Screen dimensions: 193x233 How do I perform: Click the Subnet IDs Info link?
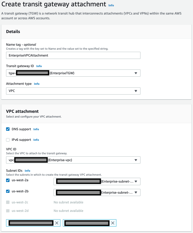27,171
